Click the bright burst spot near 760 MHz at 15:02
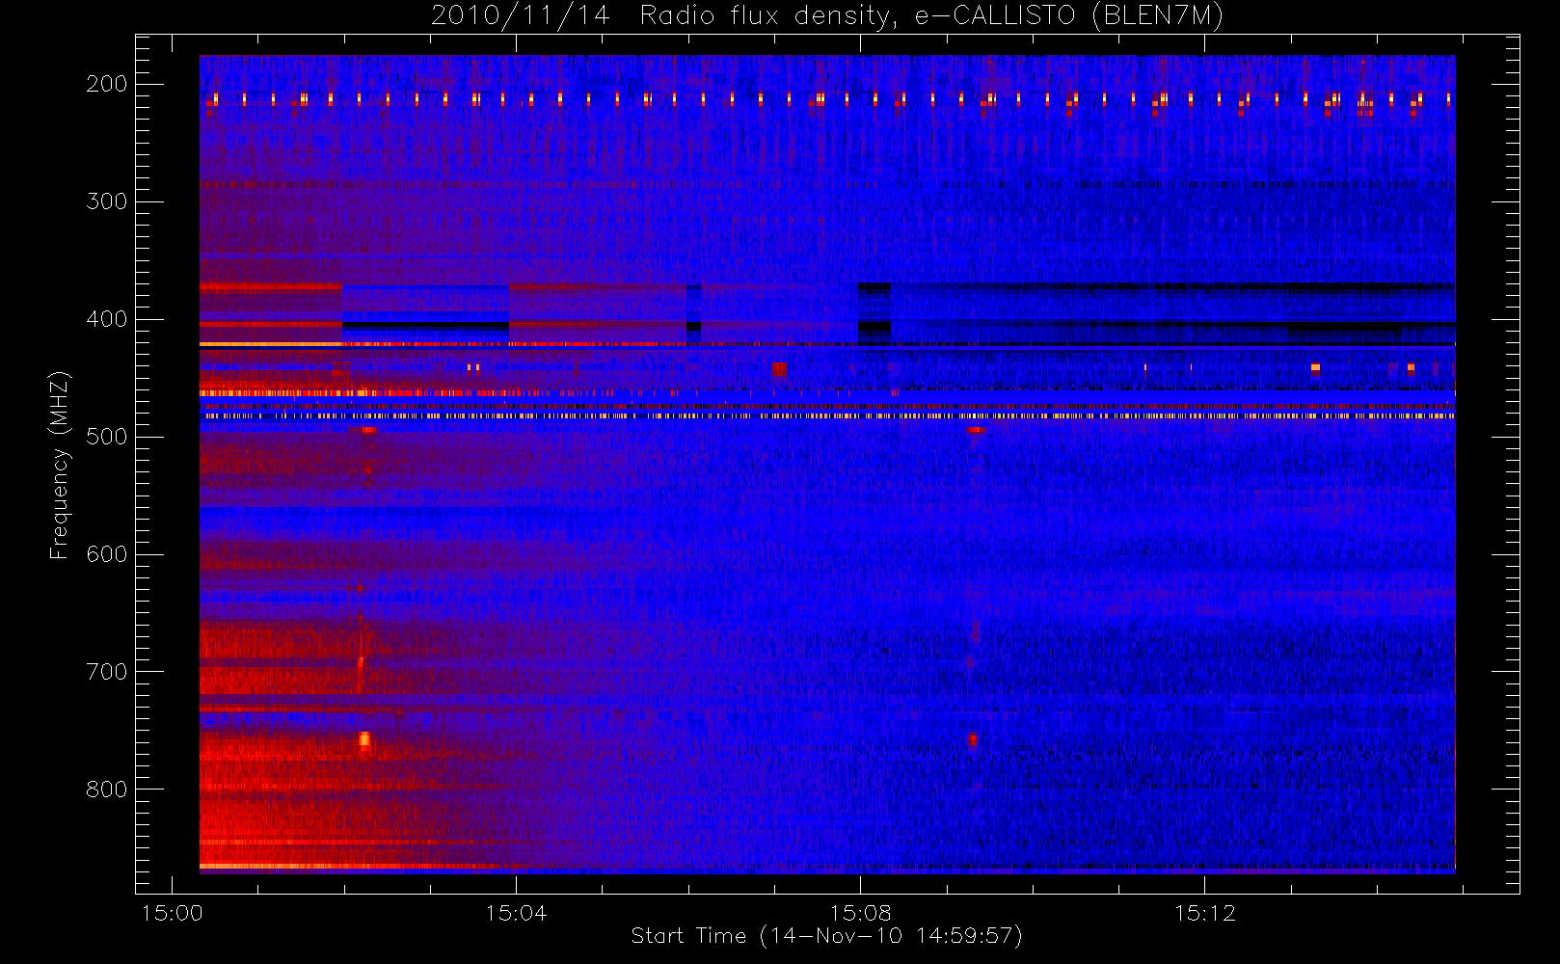Image resolution: width=1560 pixels, height=964 pixels. (364, 739)
